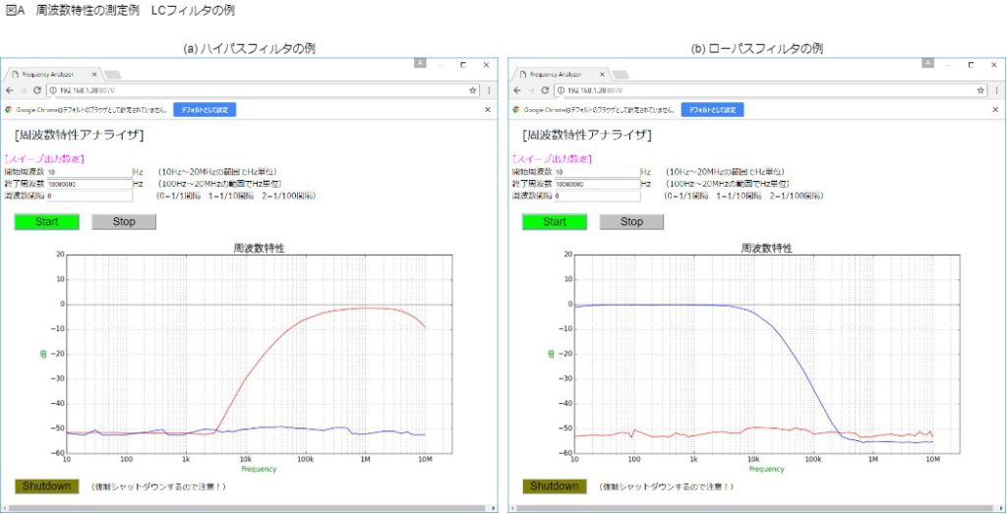Click the user profile icon in the left window's title bar
The image size is (1007, 514).
coord(420,63)
